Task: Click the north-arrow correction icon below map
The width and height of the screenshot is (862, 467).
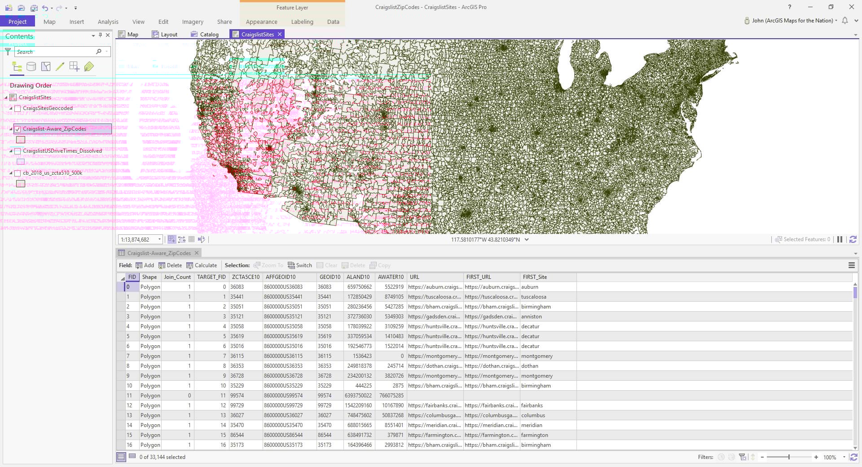Action: coord(201,239)
